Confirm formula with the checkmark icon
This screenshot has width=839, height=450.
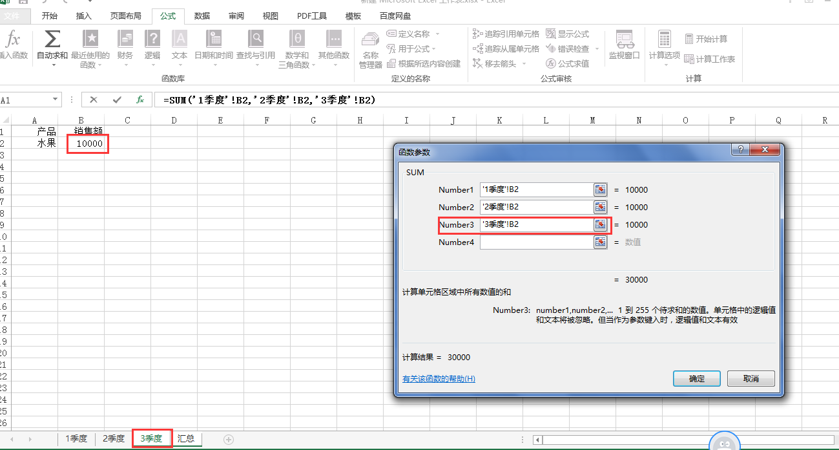point(117,100)
